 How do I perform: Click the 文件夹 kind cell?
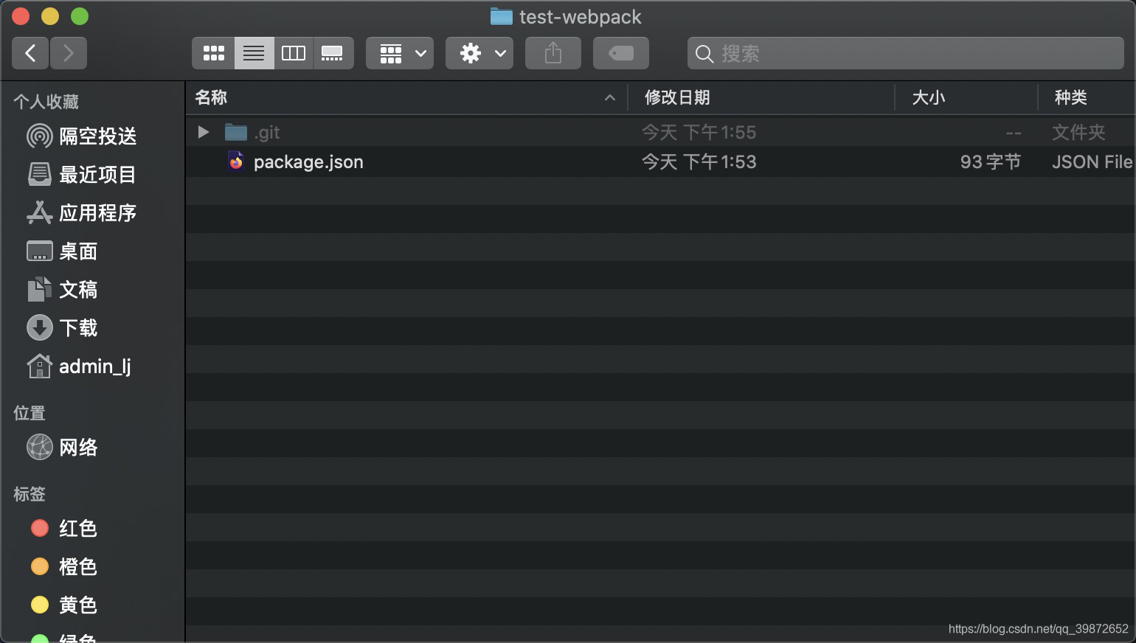pos(1078,133)
